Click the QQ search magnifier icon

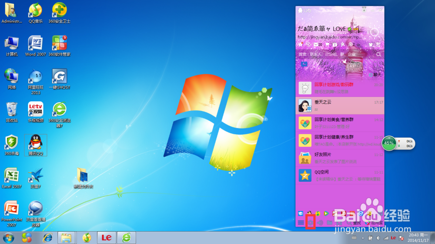tap(379, 54)
